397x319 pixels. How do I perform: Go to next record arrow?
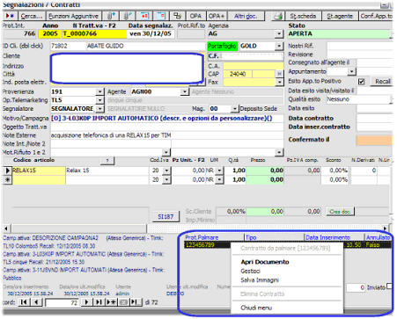[x=86, y=302]
